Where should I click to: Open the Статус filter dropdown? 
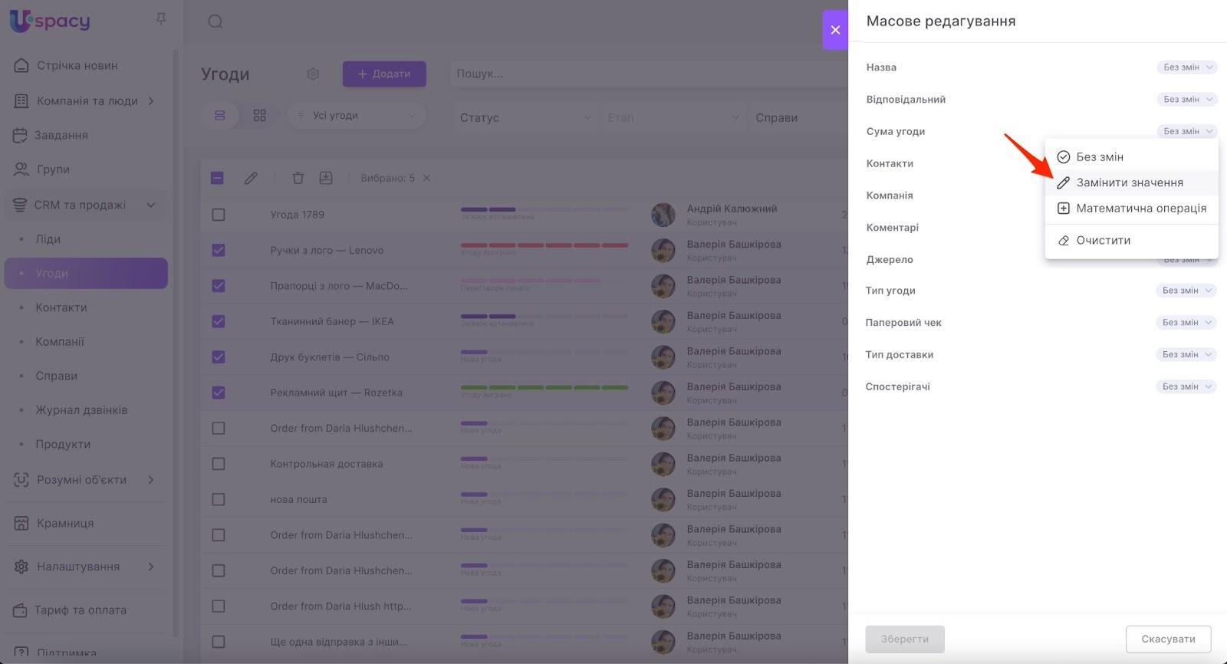[x=525, y=117]
